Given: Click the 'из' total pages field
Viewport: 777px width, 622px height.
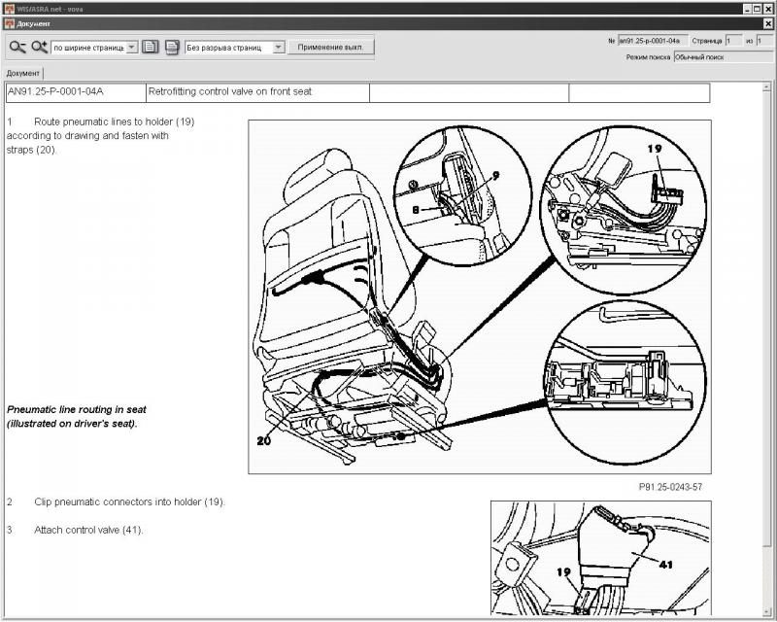Looking at the screenshot, I should (764, 41).
